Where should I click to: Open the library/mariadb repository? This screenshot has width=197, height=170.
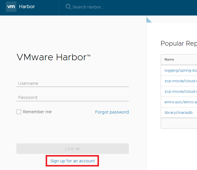(x=178, y=112)
